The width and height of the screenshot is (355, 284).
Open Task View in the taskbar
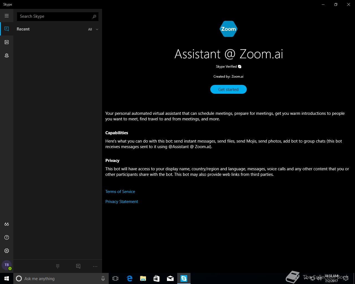[x=115, y=278]
